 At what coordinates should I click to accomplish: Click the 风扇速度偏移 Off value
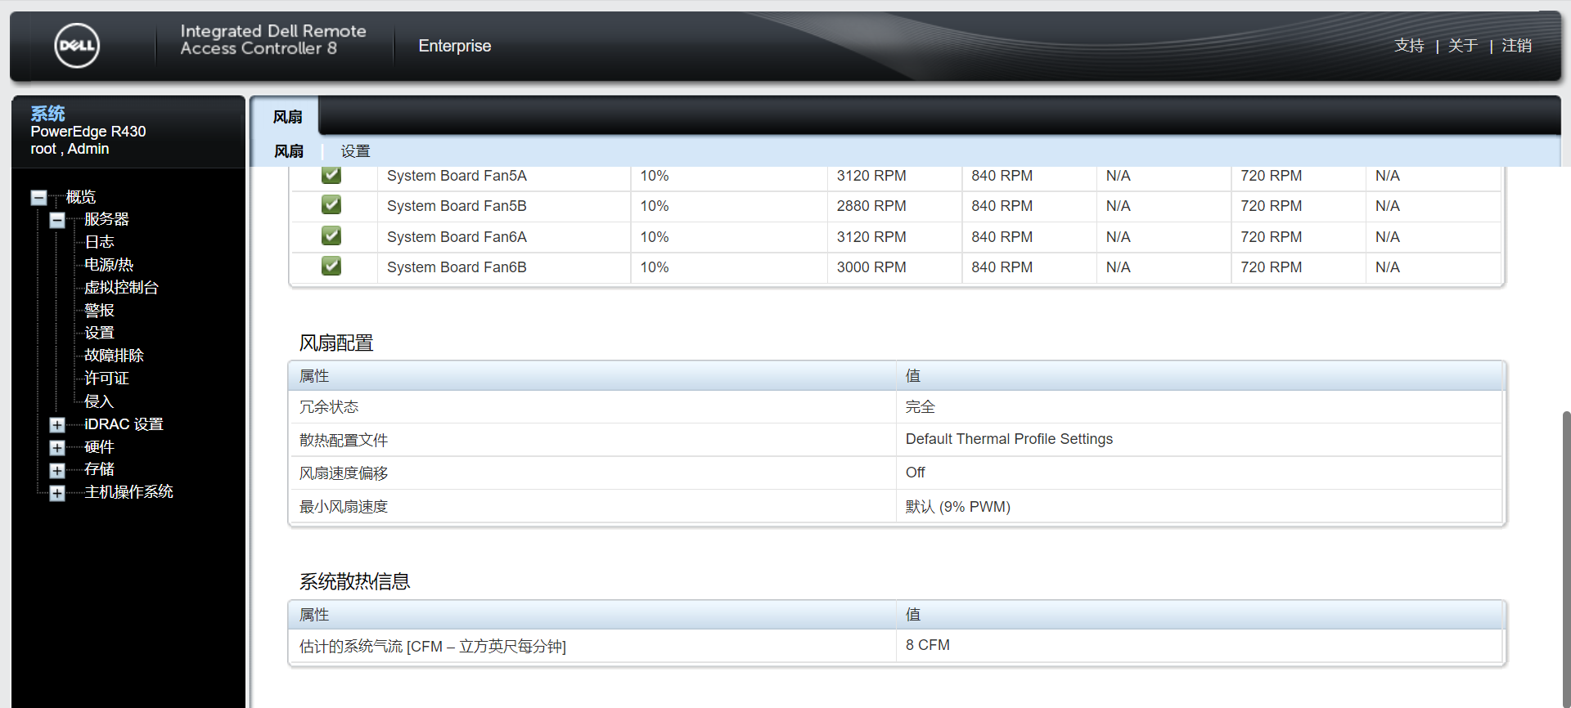[915, 473]
